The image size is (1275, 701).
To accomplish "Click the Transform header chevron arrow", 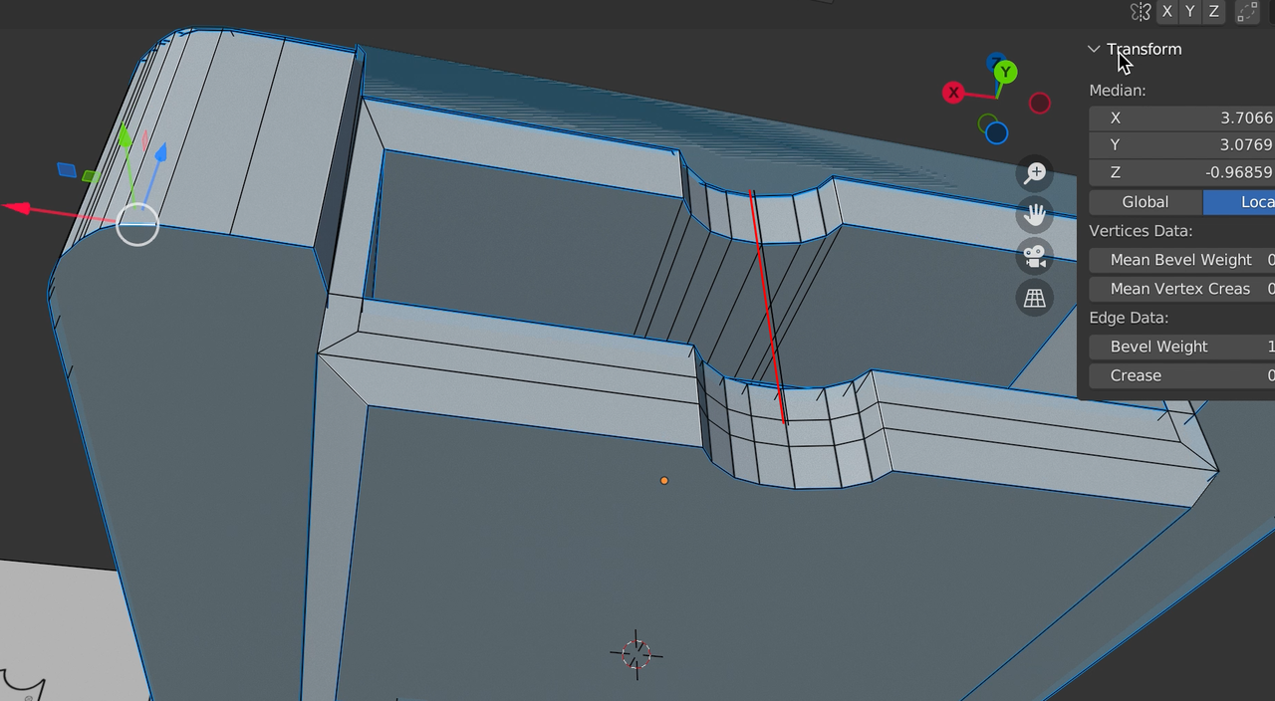I will point(1093,48).
